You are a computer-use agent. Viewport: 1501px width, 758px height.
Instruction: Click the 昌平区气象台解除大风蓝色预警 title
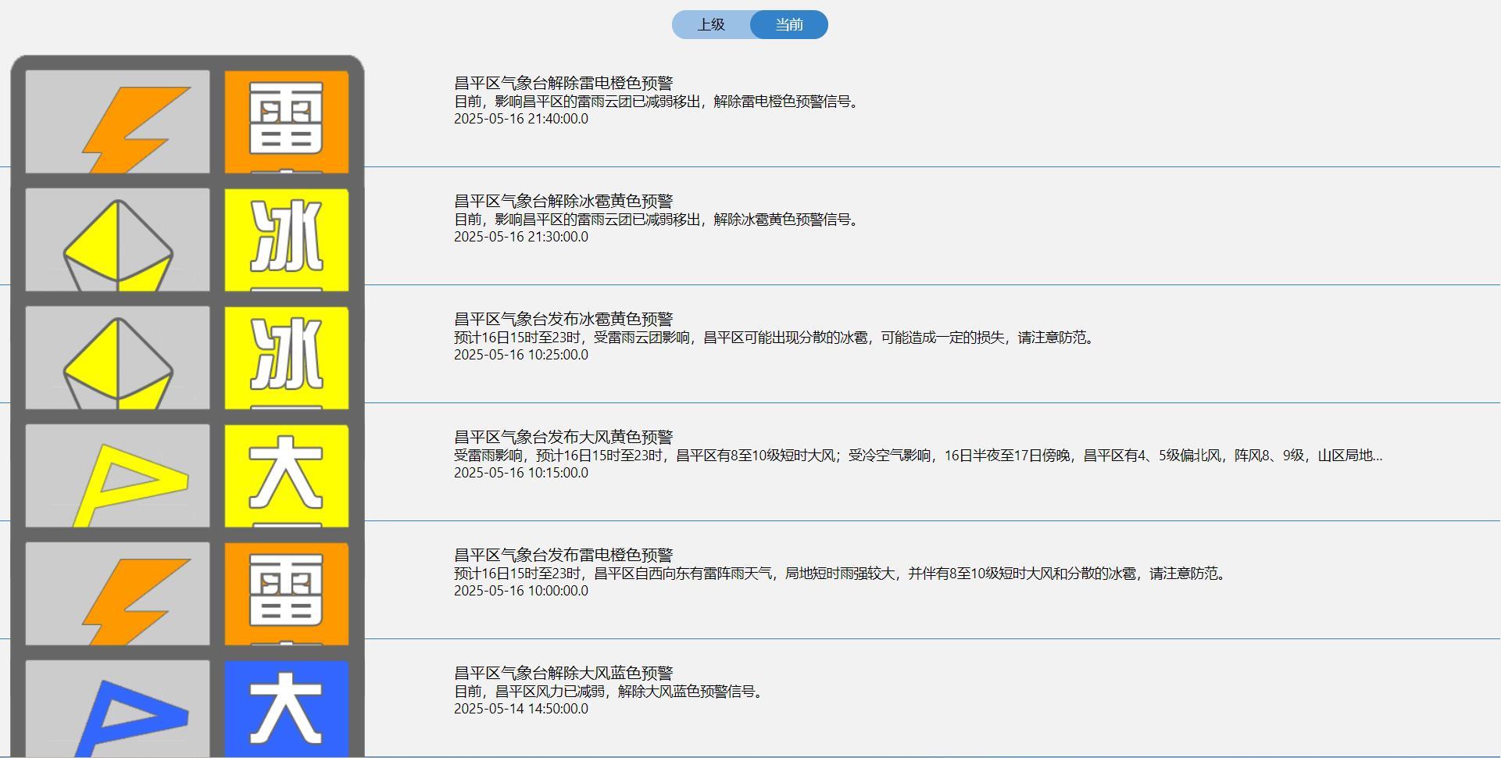coord(566,670)
